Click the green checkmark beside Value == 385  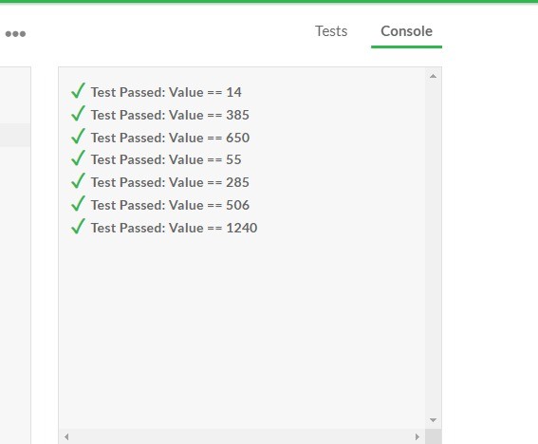78,114
